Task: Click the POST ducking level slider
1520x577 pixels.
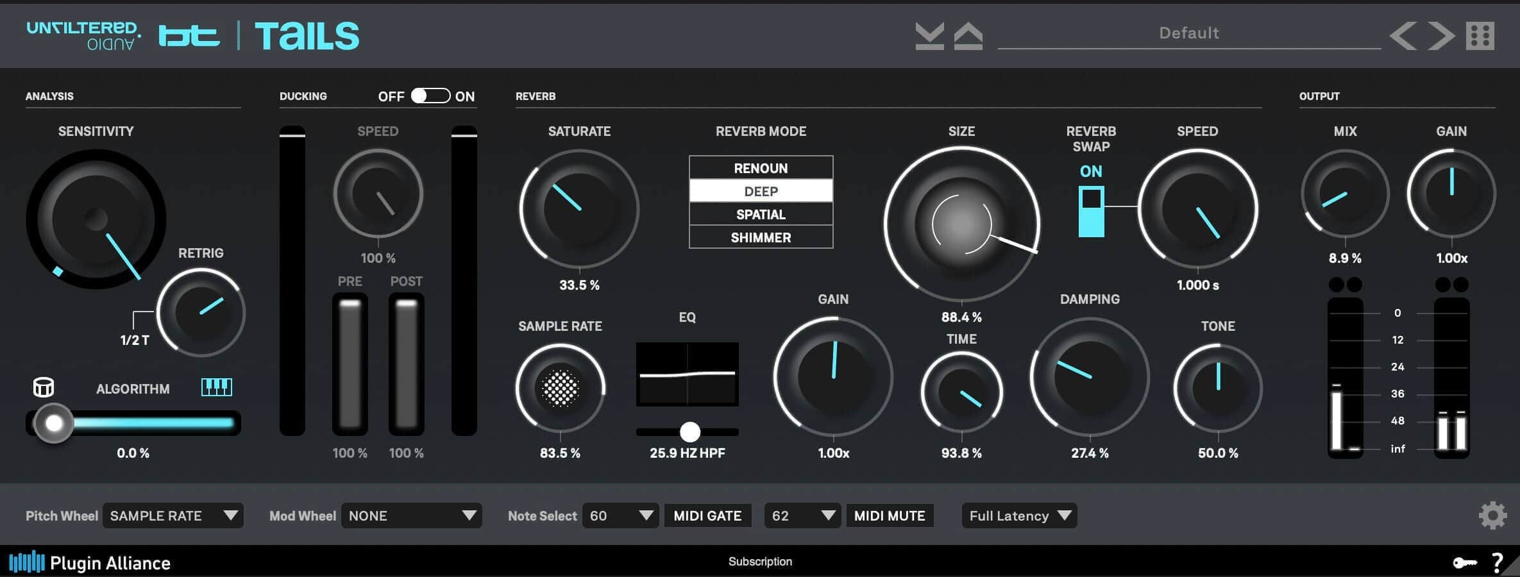Action: click(406, 364)
